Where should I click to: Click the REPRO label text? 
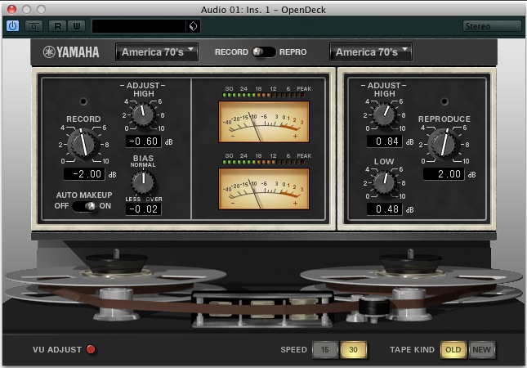point(293,52)
